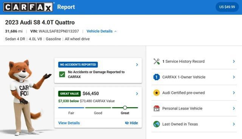Screen dimensions: 242x139
Task: Click the yellow star Certified icon
Action: [x=157, y=93]
